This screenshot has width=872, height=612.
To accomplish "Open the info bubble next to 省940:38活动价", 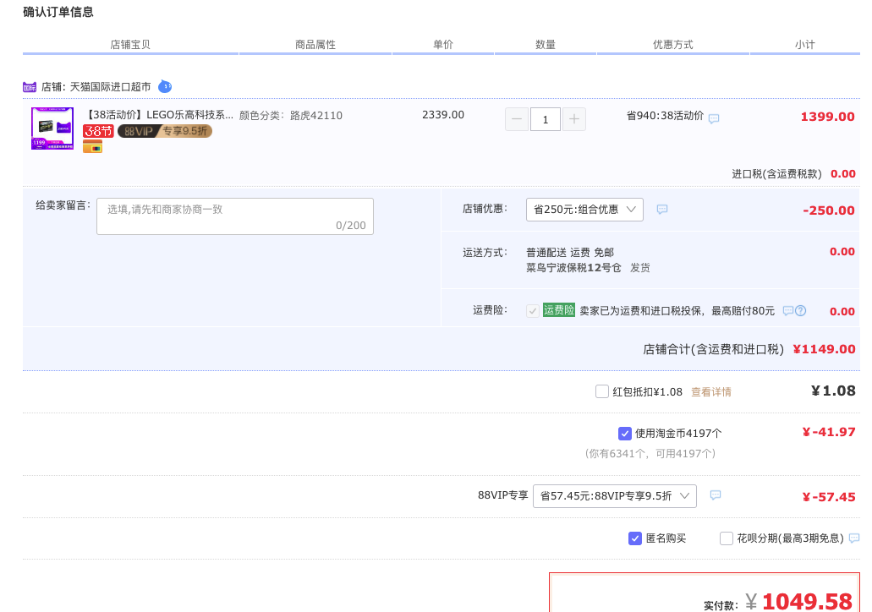I will tap(714, 117).
